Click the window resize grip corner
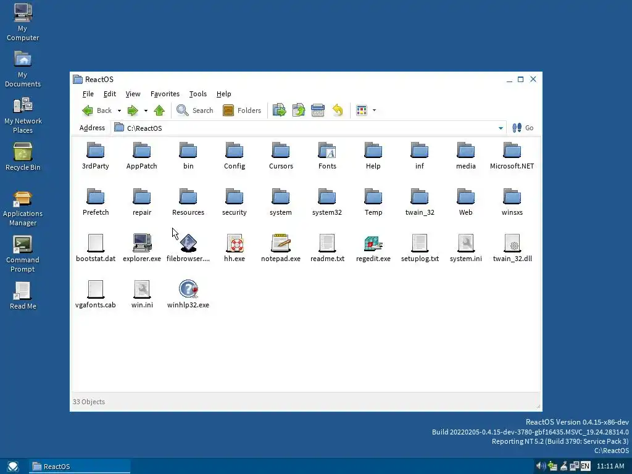The width and height of the screenshot is (632, 474). pos(538,407)
